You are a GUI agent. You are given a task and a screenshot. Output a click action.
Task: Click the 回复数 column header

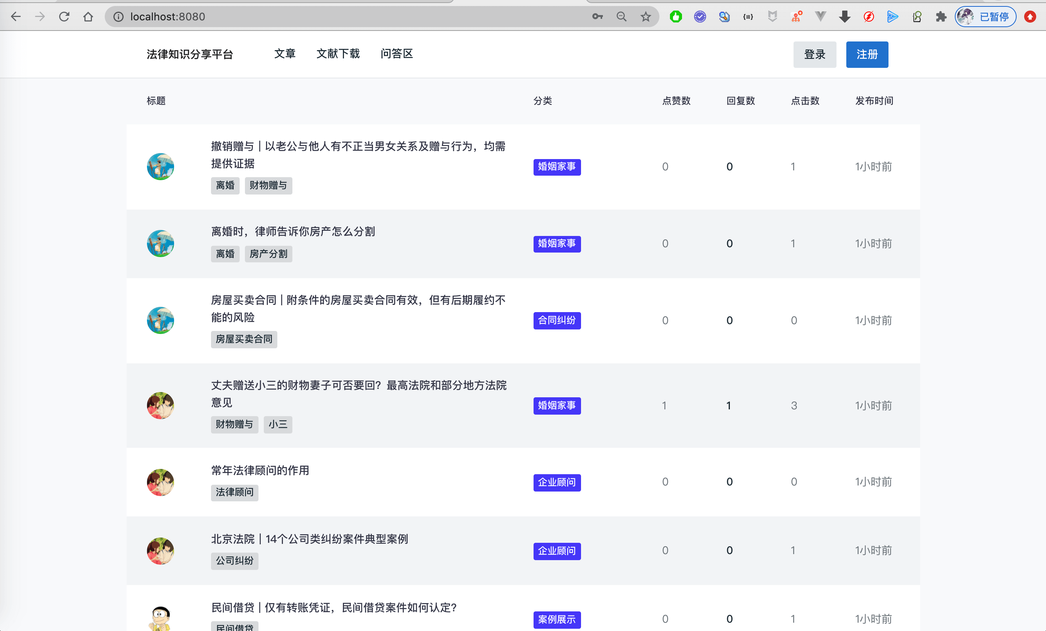(x=741, y=101)
